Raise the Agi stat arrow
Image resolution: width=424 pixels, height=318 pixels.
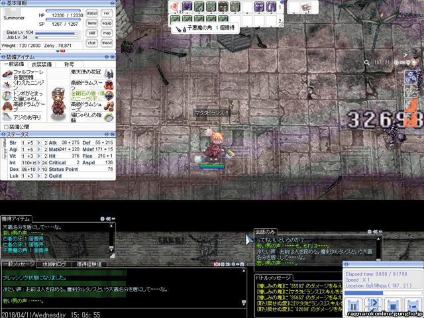point(39,150)
